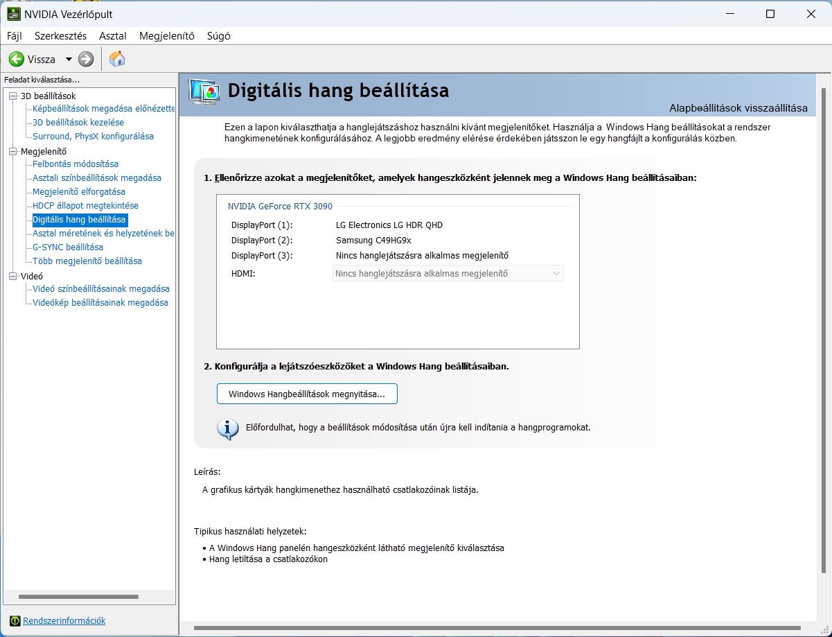Select Videó színbeállításainak megadása item
Image resolution: width=832 pixels, height=637 pixels.
101,289
